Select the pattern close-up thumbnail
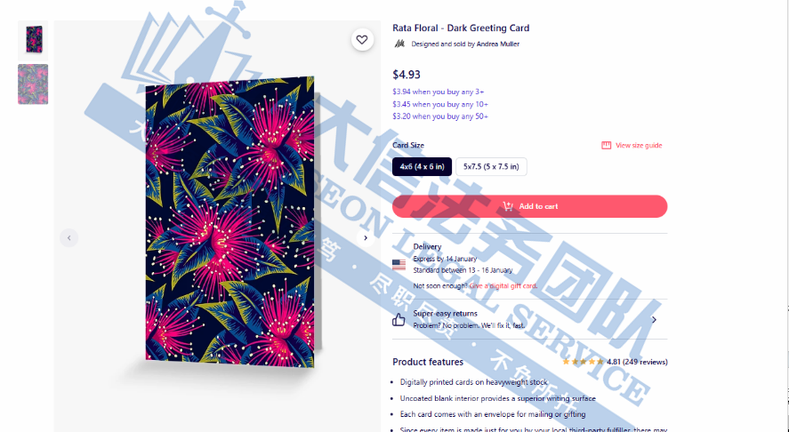Screen dimensions: 789x432 click(33, 84)
